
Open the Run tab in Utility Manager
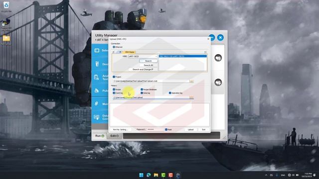point(100,136)
